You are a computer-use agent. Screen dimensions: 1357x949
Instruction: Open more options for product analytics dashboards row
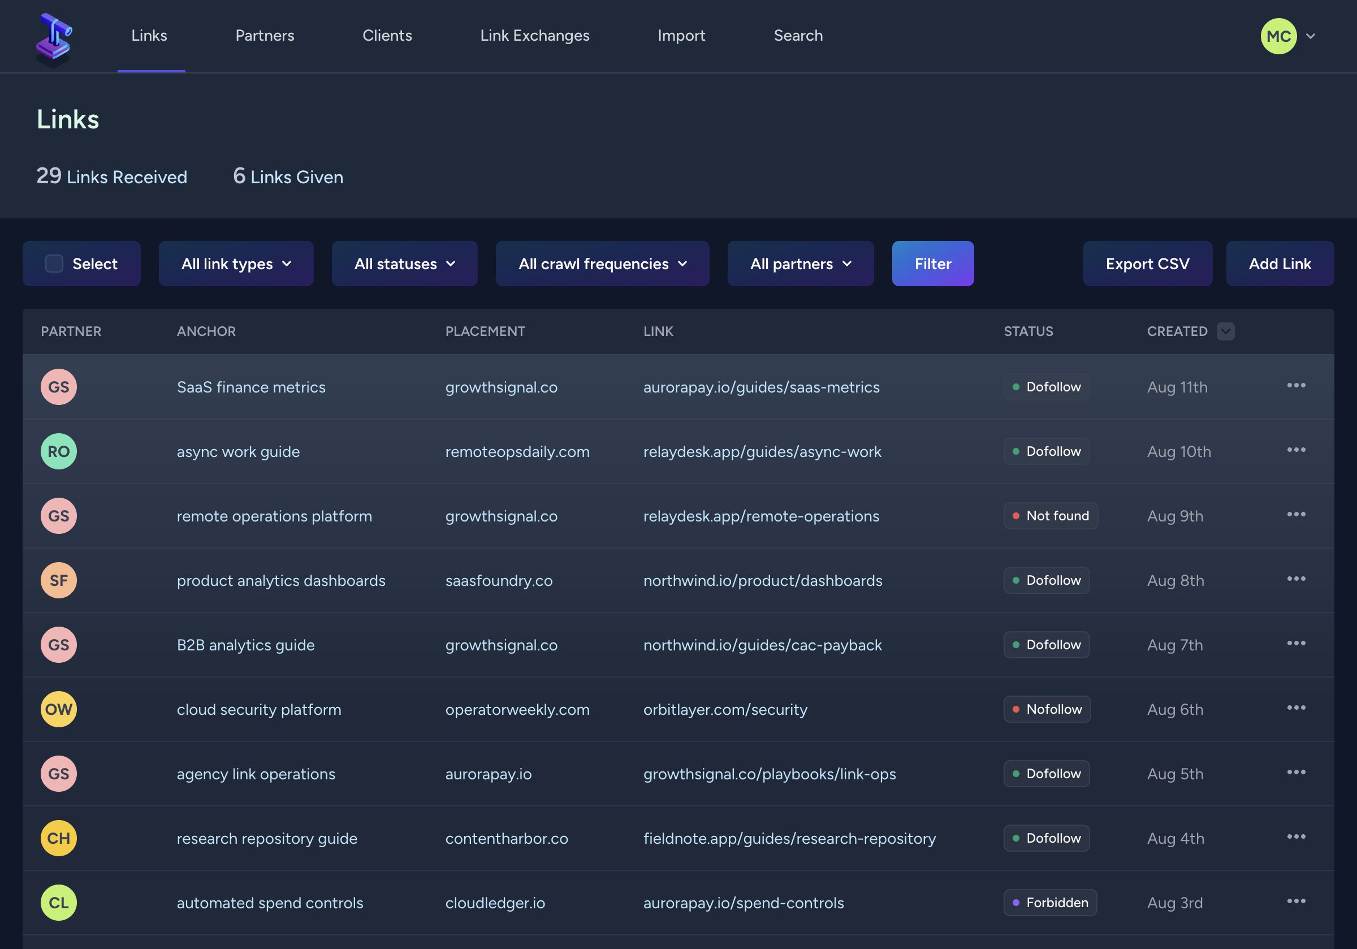1295,579
